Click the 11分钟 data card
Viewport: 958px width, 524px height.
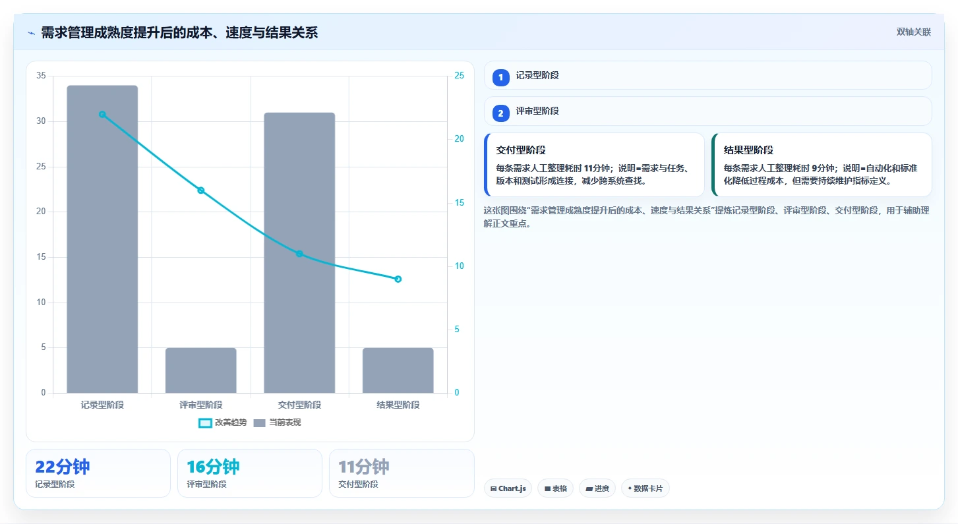pyautogui.click(x=402, y=473)
